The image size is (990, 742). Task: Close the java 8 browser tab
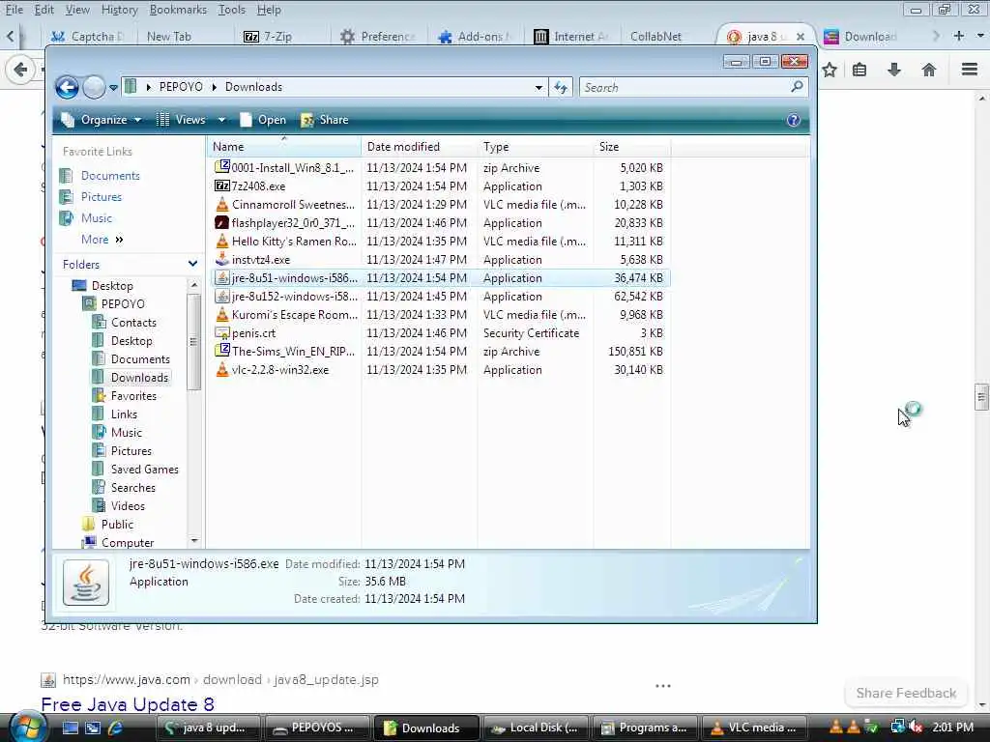point(801,37)
